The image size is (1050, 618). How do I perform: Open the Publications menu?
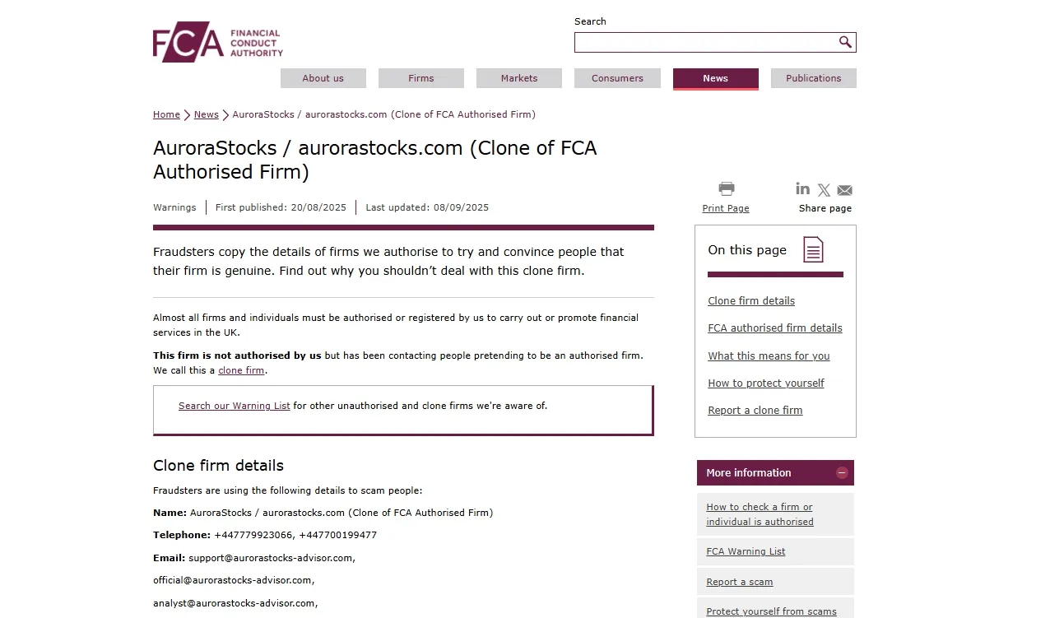click(813, 78)
